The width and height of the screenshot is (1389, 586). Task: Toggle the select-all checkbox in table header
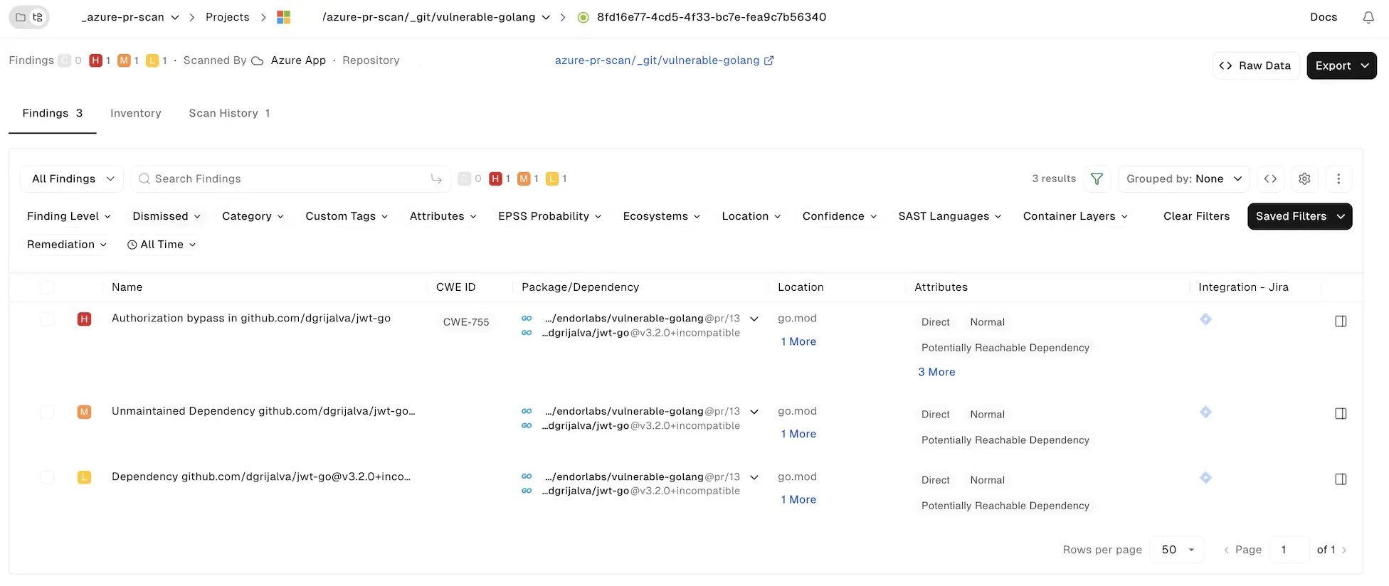coord(47,287)
